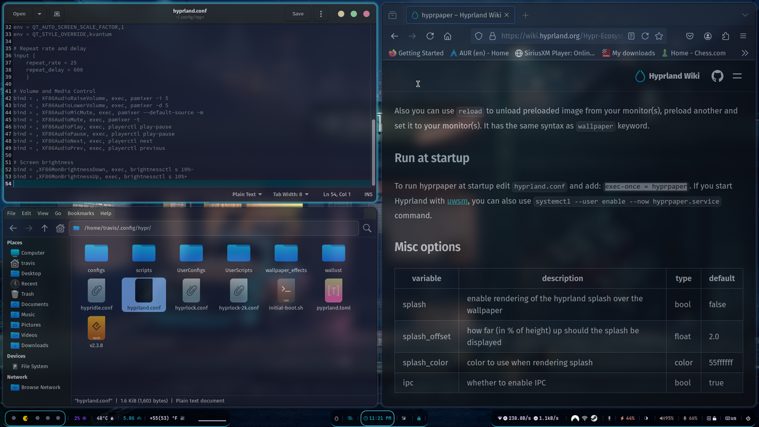Select the pyprland.toml file
Image resolution: width=759 pixels, height=427 pixels.
tap(333, 295)
